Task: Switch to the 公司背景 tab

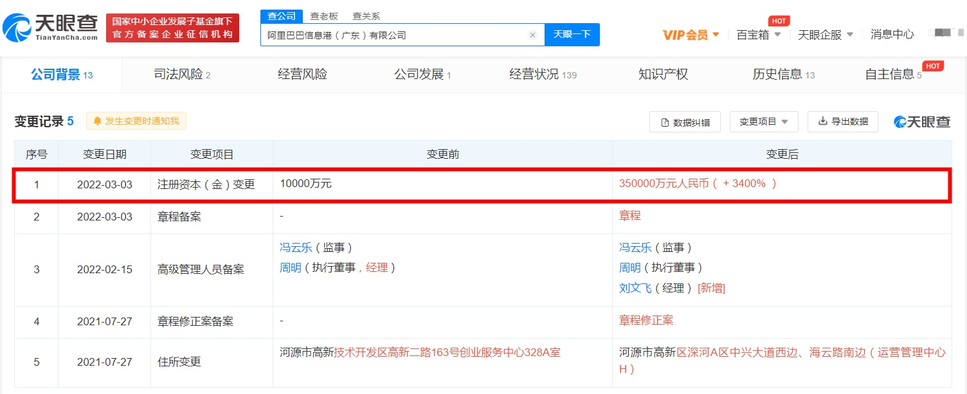Action: 62,75
